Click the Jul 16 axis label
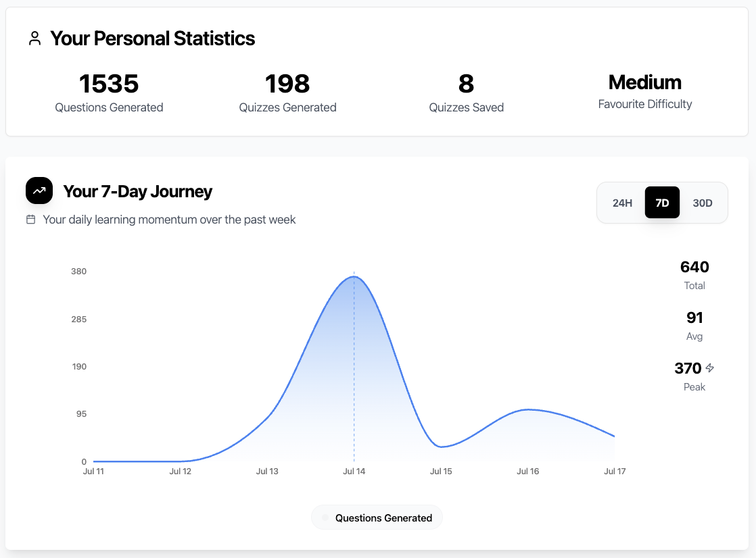The image size is (756, 558). click(528, 472)
